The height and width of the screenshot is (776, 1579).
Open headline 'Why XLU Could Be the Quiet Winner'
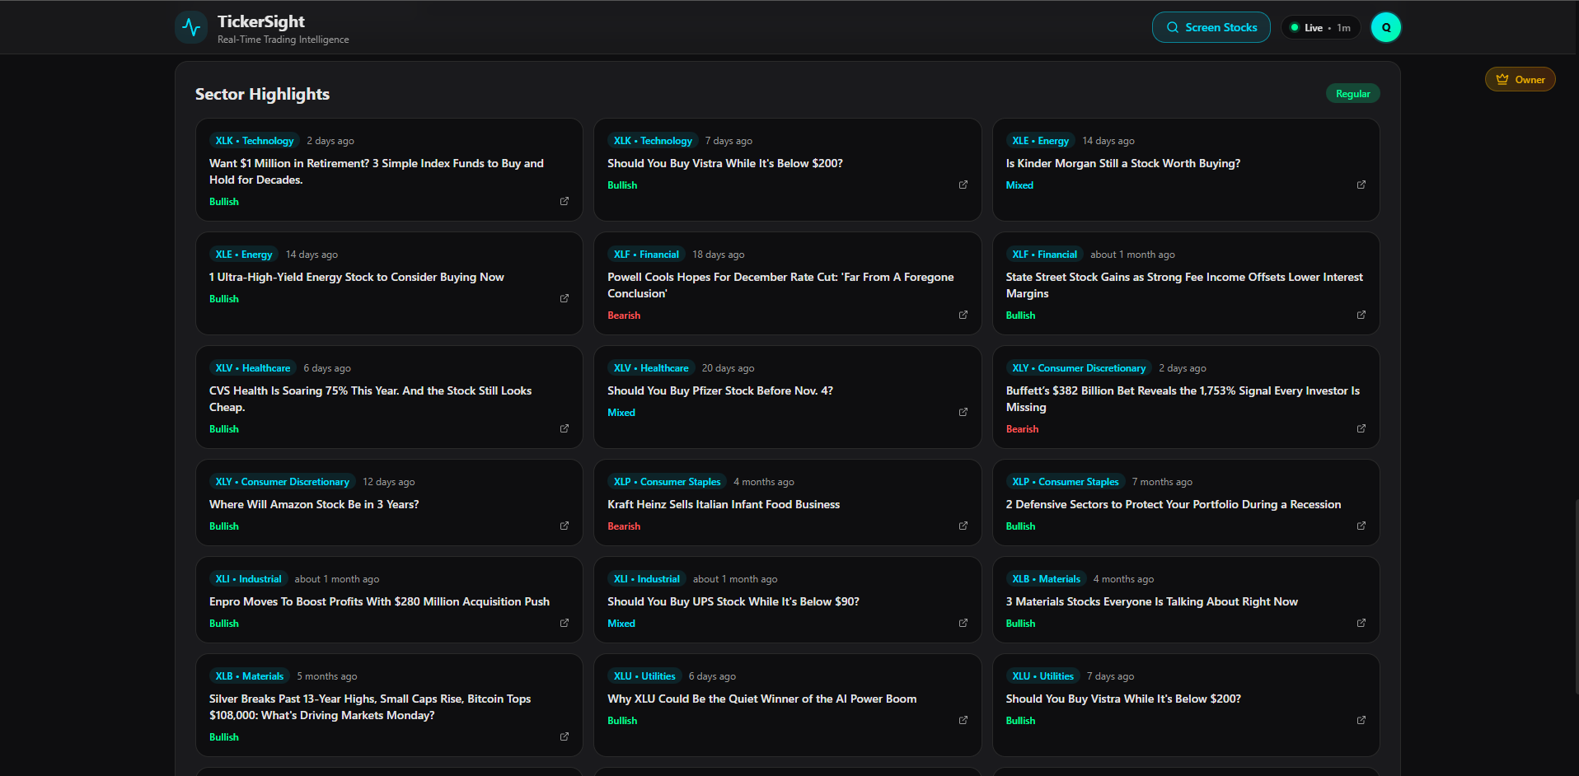coord(762,699)
